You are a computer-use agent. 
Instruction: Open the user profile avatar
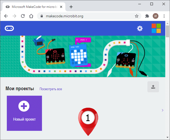(156, 16)
